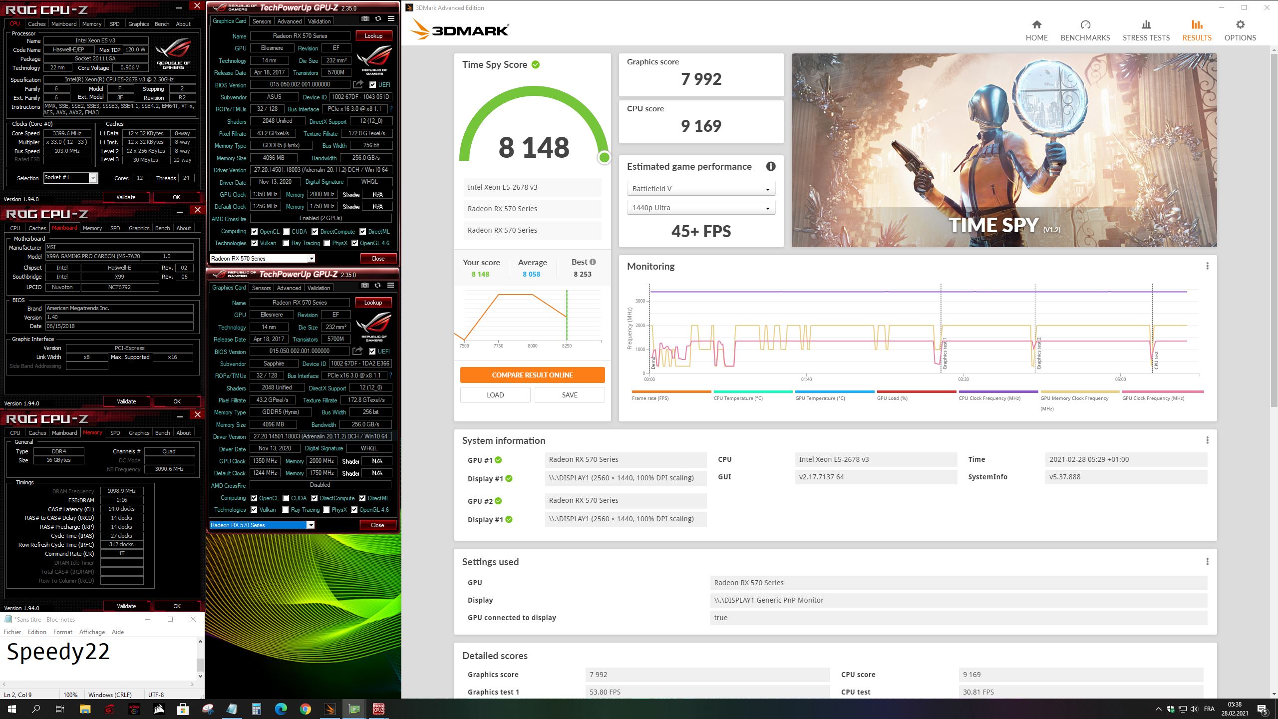Open the Action Center notifications icon

click(x=1263, y=709)
